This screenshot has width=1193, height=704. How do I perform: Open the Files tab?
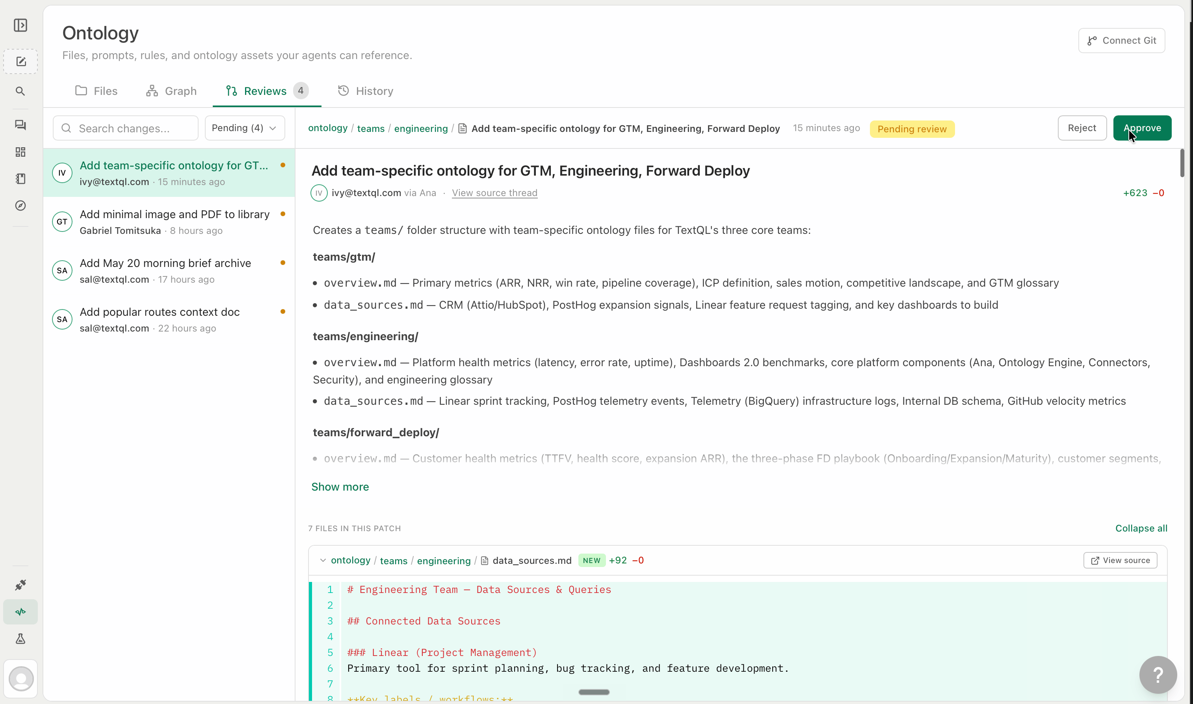click(x=97, y=91)
